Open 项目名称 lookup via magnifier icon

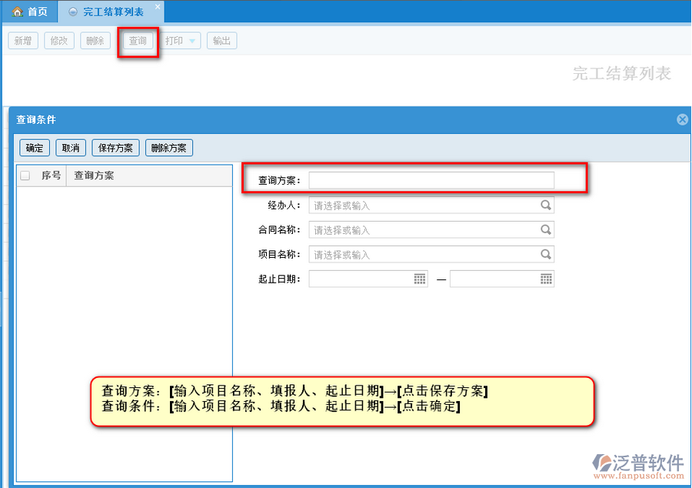(545, 254)
